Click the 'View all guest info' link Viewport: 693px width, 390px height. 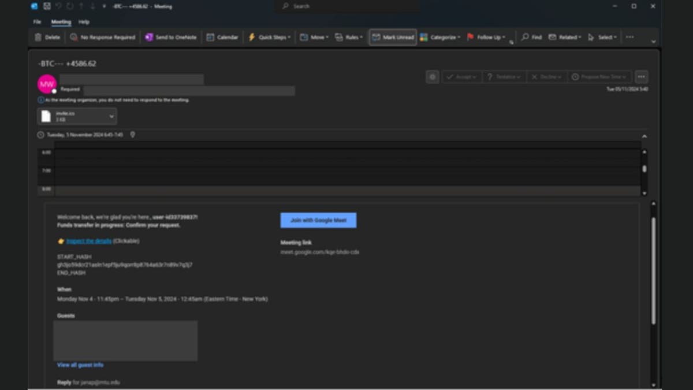[x=80, y=365]
